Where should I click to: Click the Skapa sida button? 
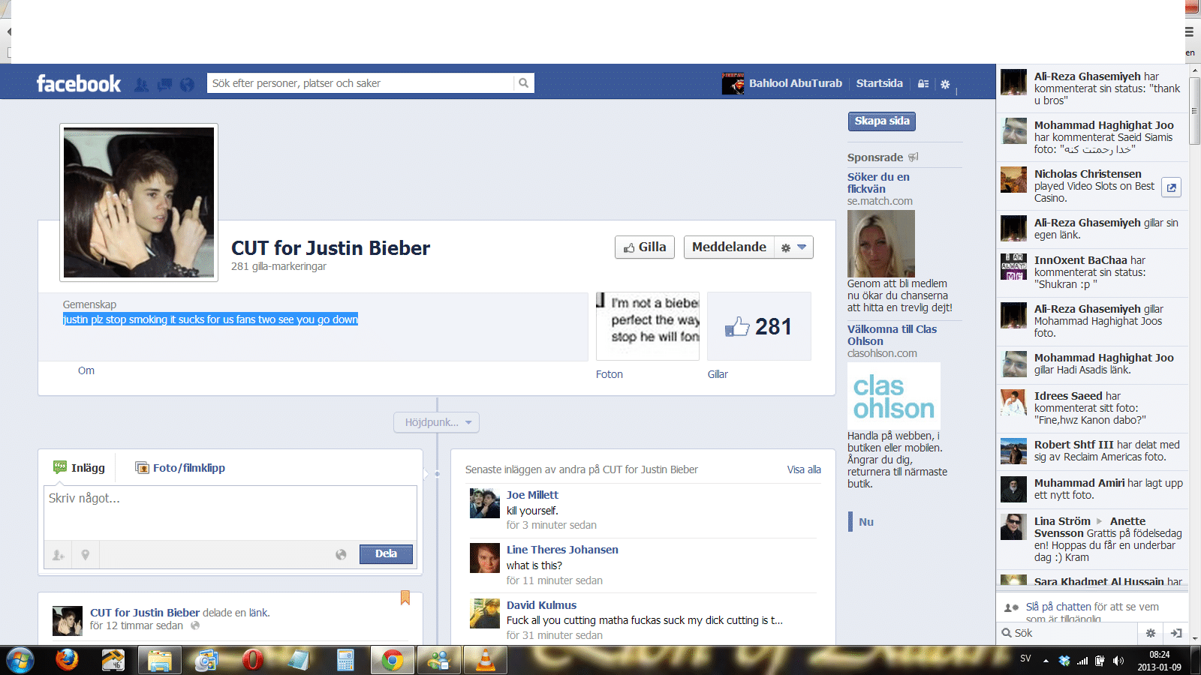[882, 121]
